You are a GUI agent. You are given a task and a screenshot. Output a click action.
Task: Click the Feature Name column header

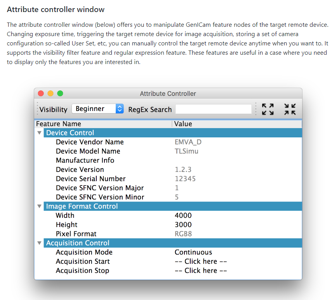pyautogui.click(x=58, y=123)
